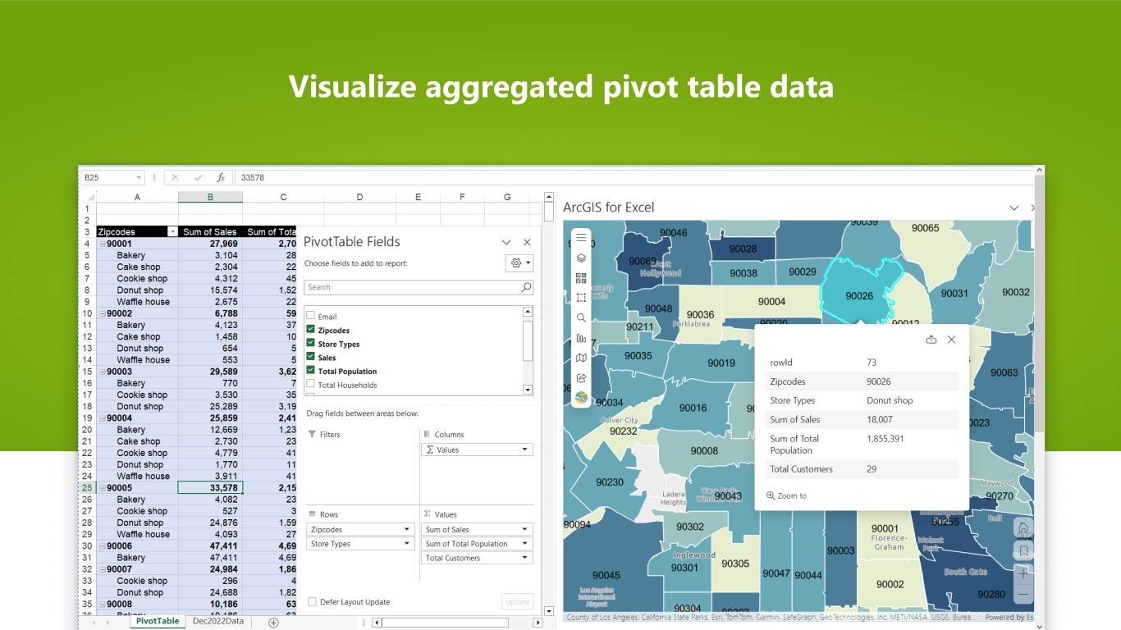Open the Zipcodes header filter dropdown
This screenshot has height=630, width=1121.
[x=172, y=232]
